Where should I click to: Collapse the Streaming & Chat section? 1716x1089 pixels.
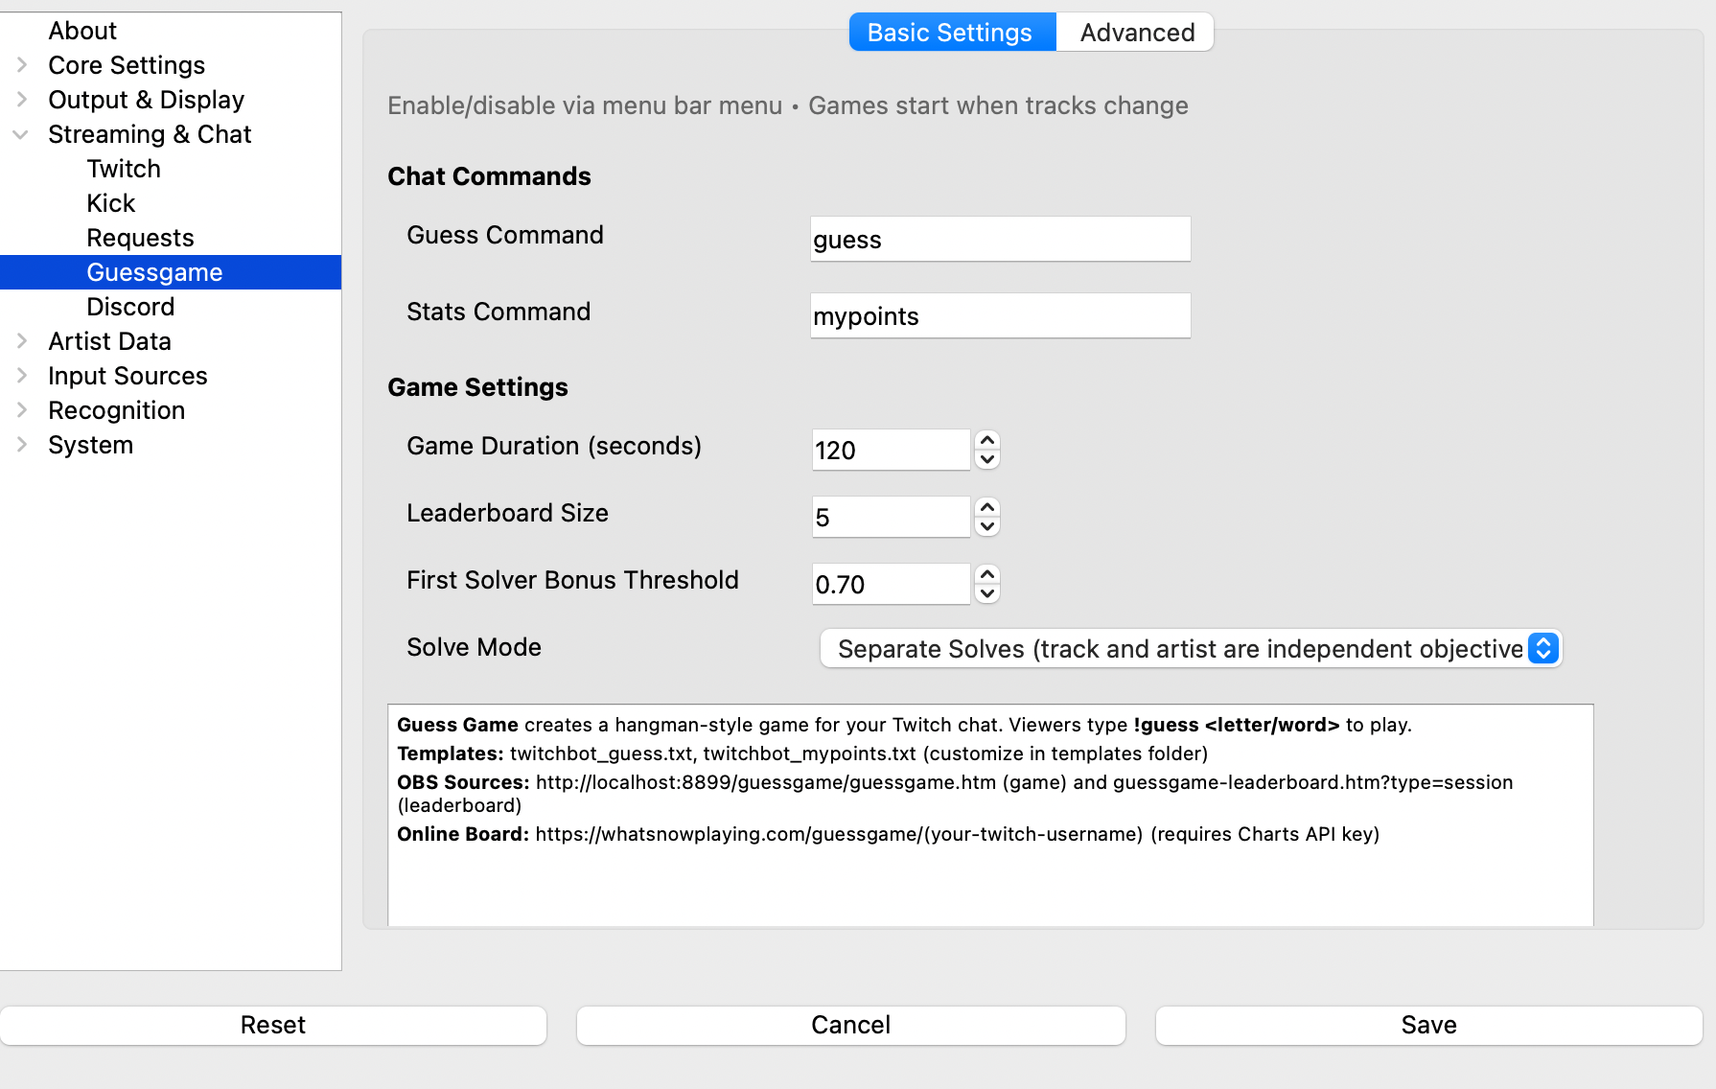click(x=21, y=134)
